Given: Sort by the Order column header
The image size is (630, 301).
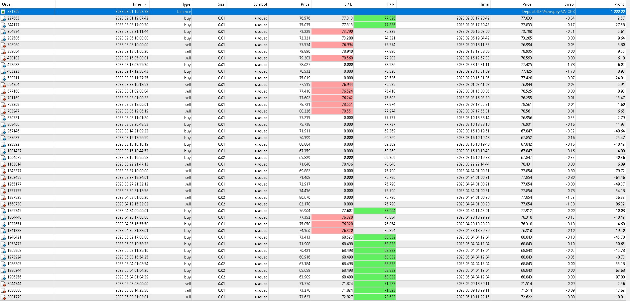Looking at the screenshot, I should (x=7, y=4).
